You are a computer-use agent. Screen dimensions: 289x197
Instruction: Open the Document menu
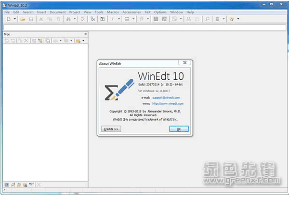tap(58, 12)
